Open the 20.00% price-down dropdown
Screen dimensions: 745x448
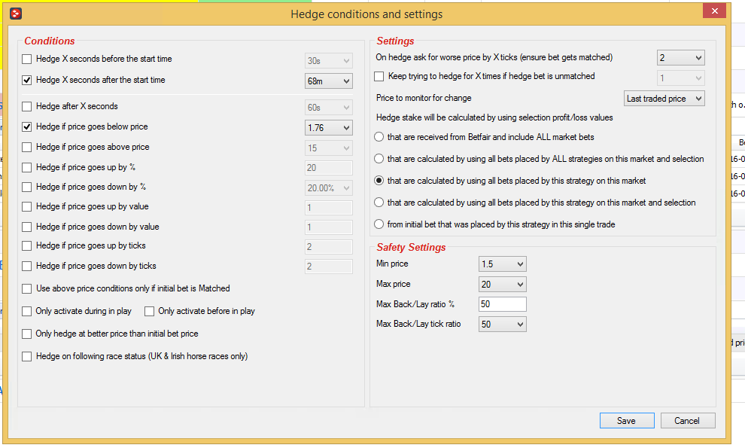[329, 187]
